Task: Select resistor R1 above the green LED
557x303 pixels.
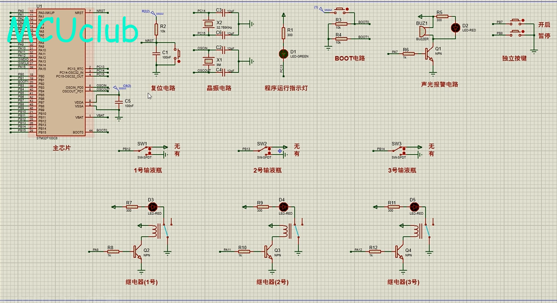Action: click(x=283, y=33)
